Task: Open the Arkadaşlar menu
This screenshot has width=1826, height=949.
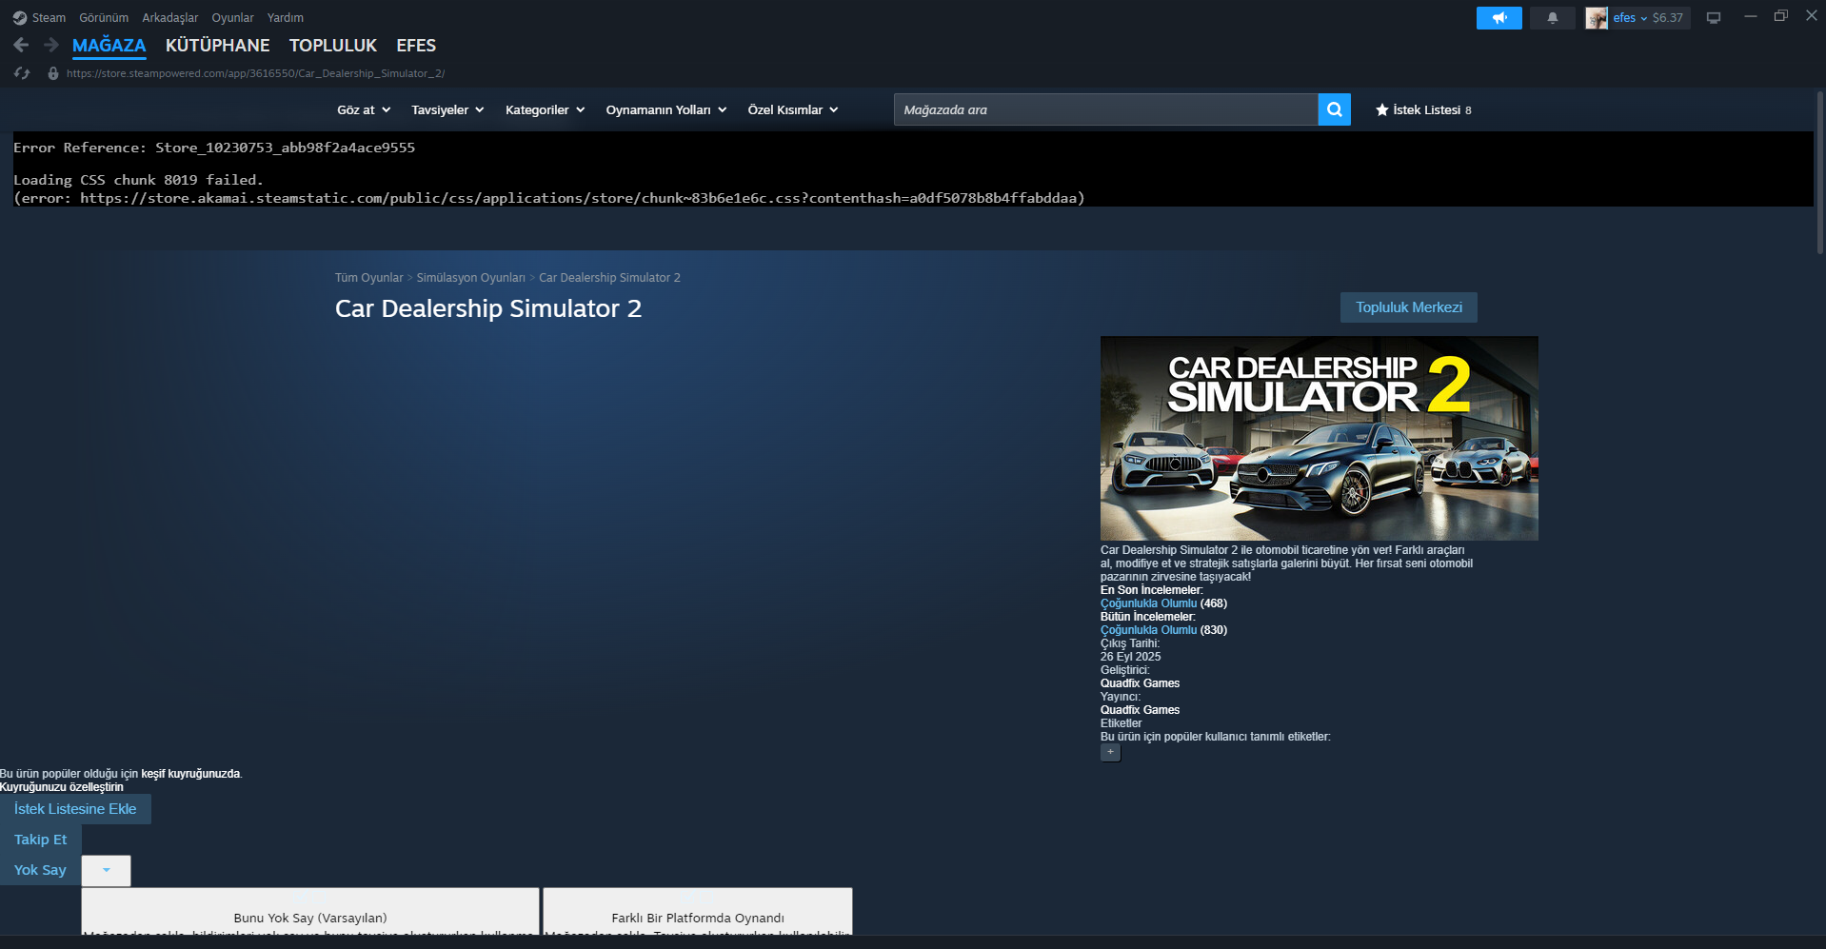Action: [170, 18]
